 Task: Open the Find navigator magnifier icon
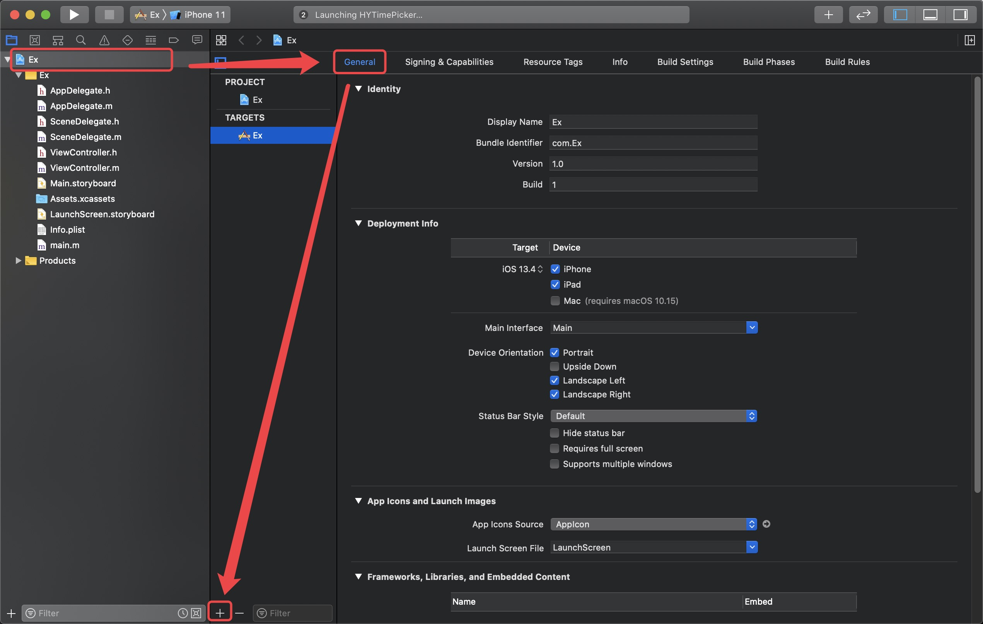pyautogui.click(x=81, y=40)
